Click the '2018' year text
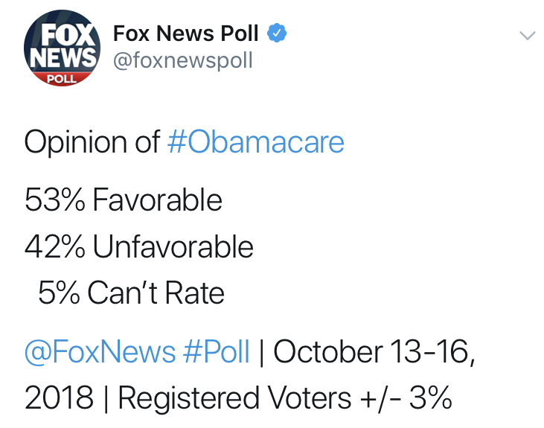 [59, 397]
